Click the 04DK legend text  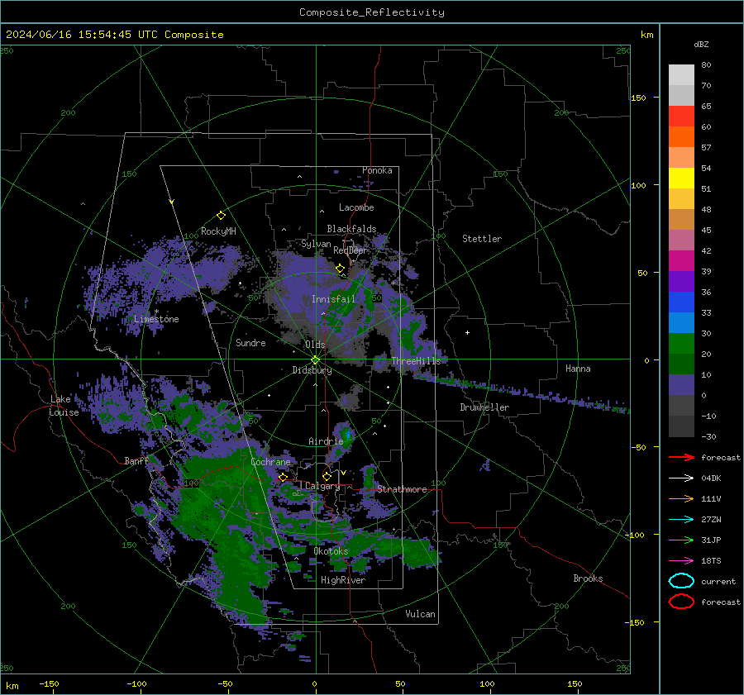click(711, 478)
